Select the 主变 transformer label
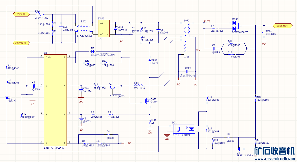 (187, 56)
